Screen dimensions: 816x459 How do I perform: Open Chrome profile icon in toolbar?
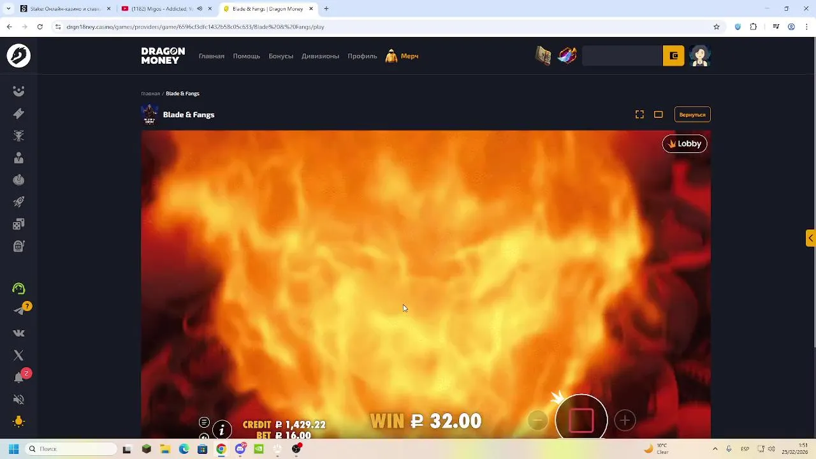coord(791,27)
